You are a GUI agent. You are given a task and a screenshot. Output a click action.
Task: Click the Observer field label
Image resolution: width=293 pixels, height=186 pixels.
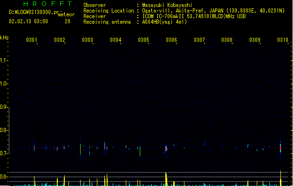pyautogui.click(x=95, y=5)
